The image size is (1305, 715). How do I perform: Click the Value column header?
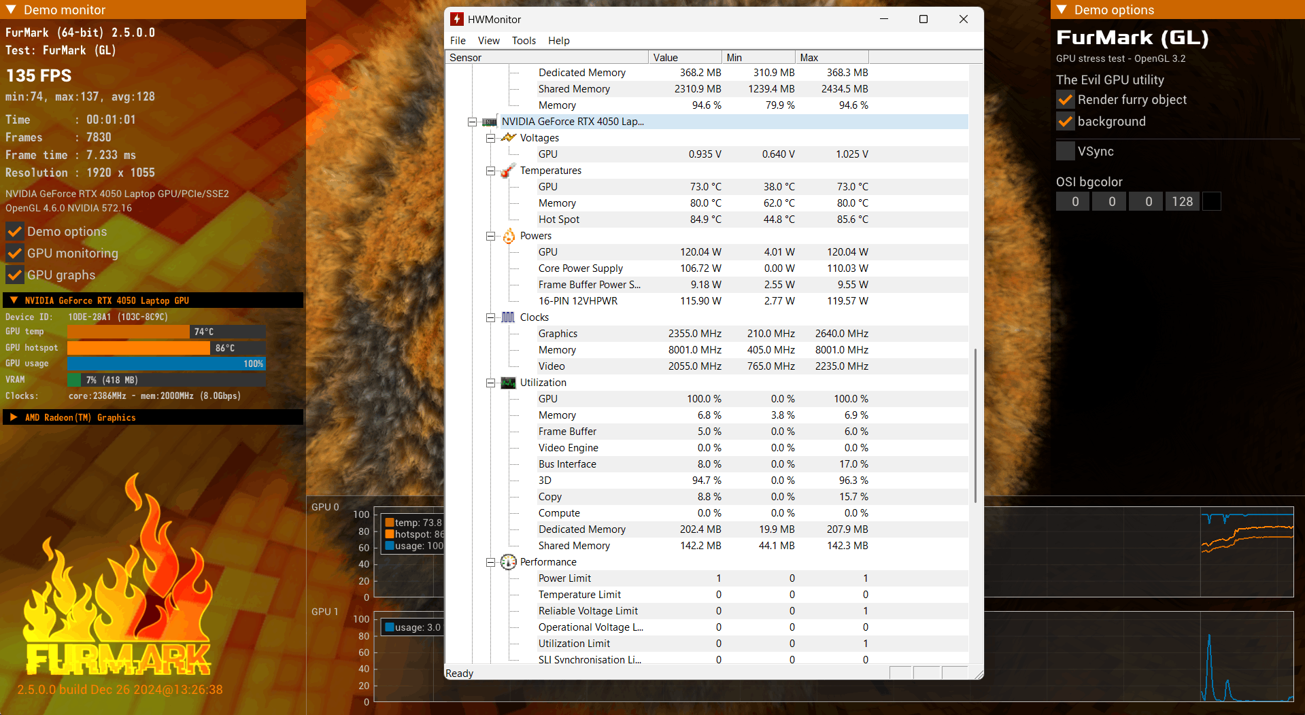point(685,58)
